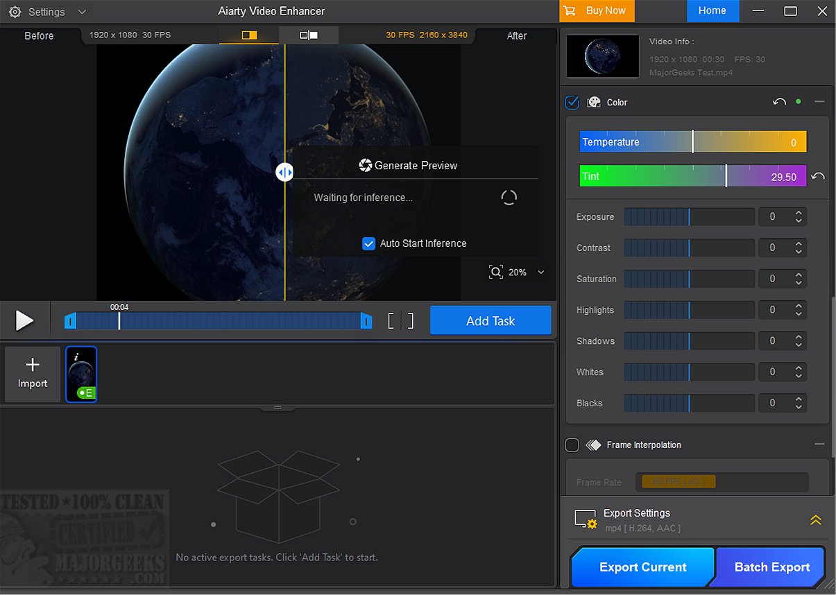
Task: Click the Frame Interpolation icon
Action: point(593,445)
